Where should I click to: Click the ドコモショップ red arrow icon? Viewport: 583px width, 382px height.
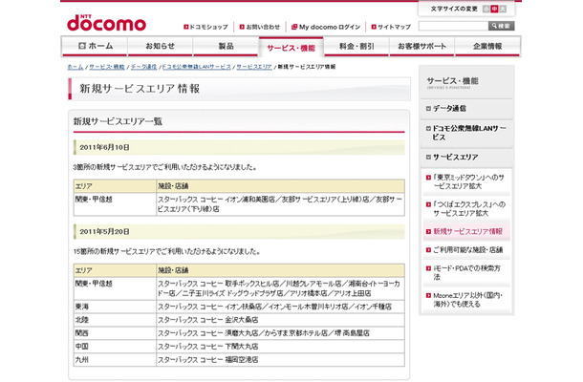[x=186, y=27]
